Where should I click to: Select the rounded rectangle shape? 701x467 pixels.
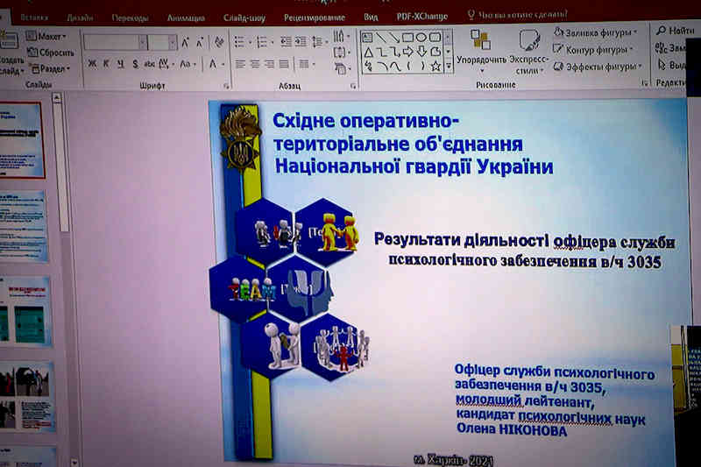[435, 38]
